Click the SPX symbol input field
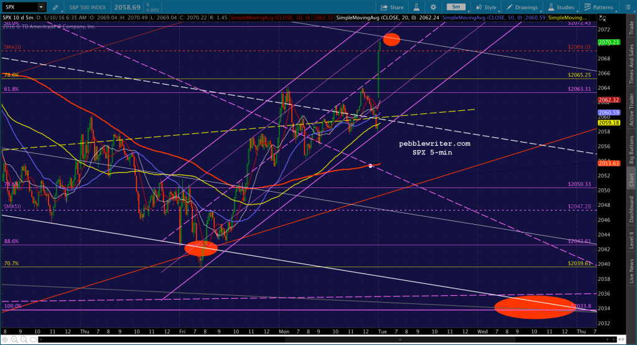Screen dimensions: 637x345 coord(19,7)
